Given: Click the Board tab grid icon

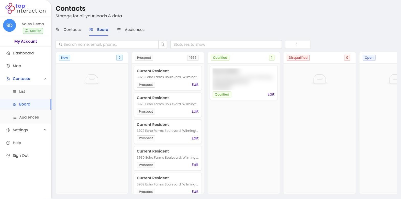Looking at the screenshot, I should (91, 30).
